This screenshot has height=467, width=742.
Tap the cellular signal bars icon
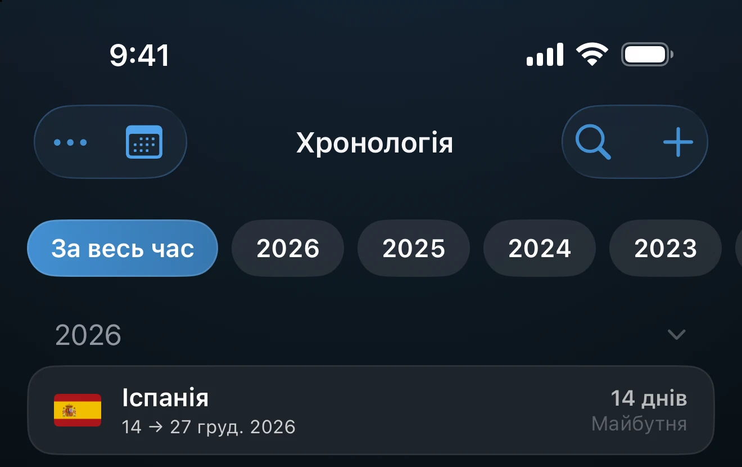pyautogui.click(x=545, y=55)
